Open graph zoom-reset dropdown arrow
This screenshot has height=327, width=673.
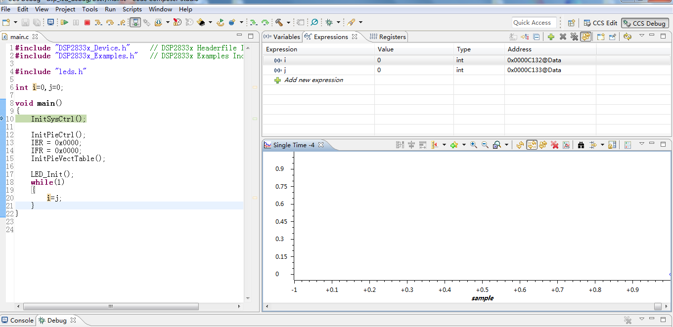tap(507, 145)
